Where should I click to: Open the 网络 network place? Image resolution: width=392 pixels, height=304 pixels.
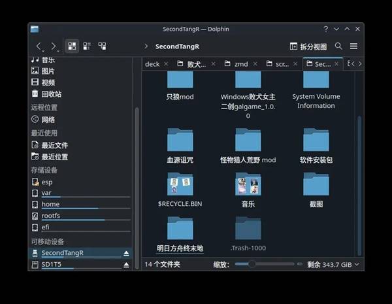48,120
